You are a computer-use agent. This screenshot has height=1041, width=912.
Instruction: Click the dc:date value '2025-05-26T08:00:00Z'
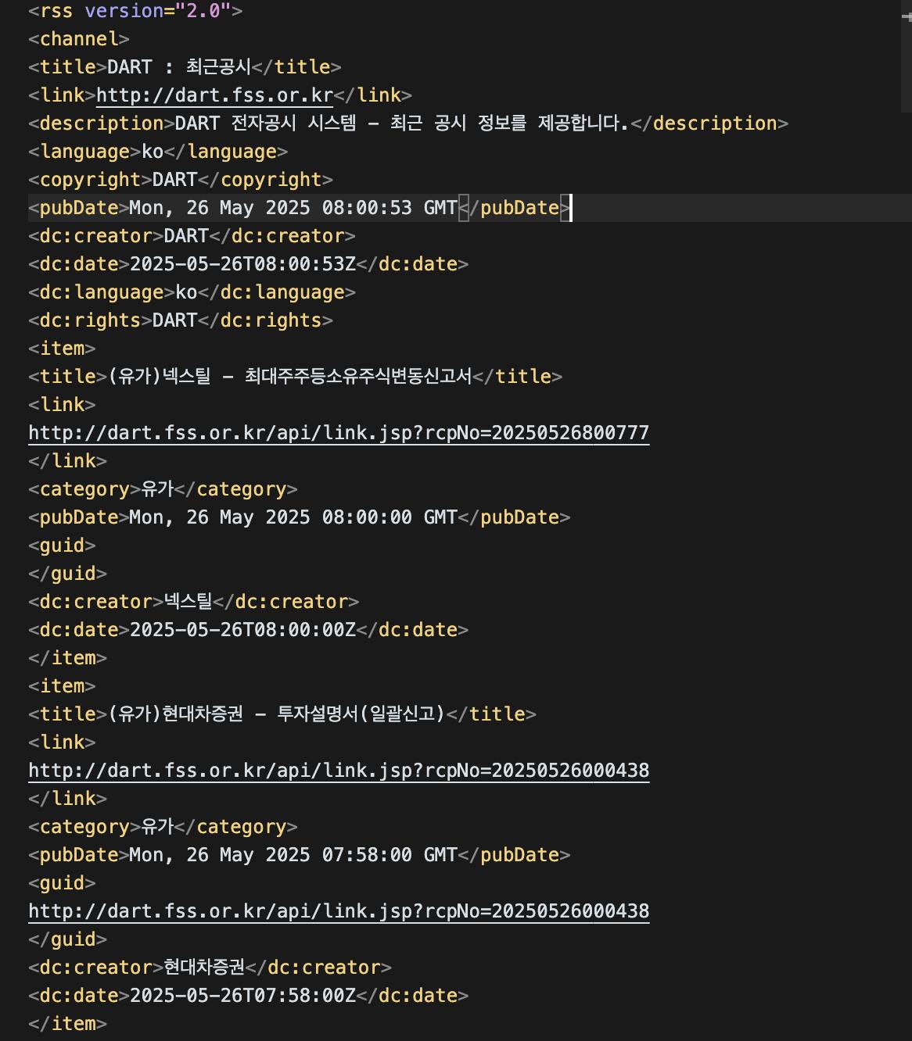click(x=243, y=630)
